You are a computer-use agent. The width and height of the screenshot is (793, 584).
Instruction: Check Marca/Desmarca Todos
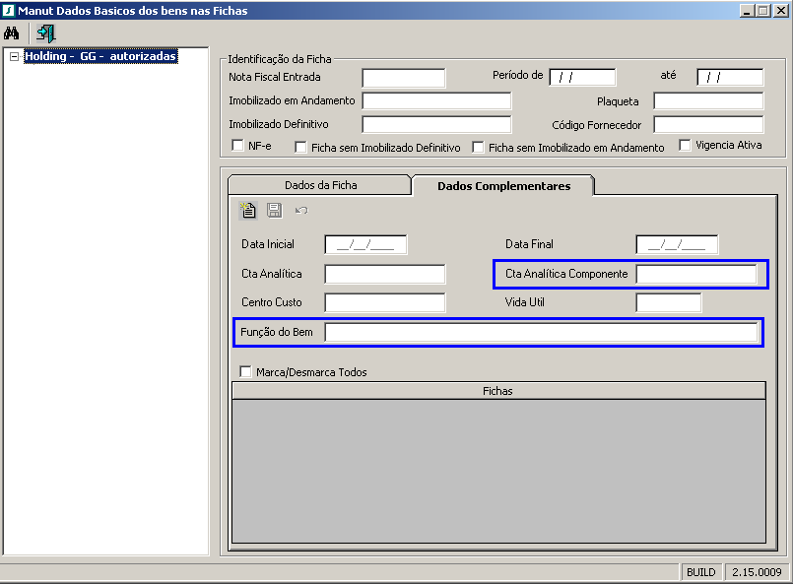[246, 372]
